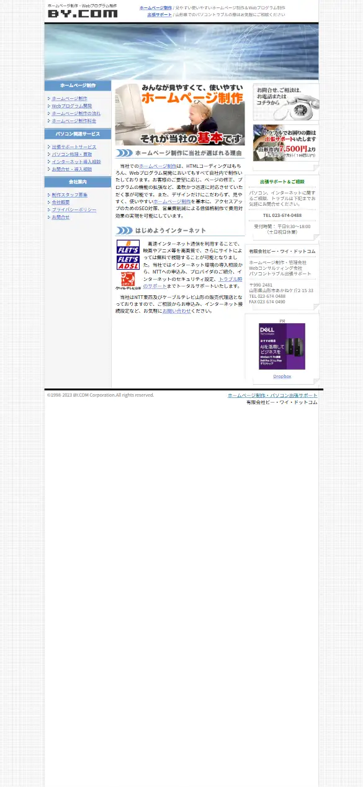Screen dimensions: 363x787
Task: Click the FAX 023 674 0490 text
Action: point(267,301)
